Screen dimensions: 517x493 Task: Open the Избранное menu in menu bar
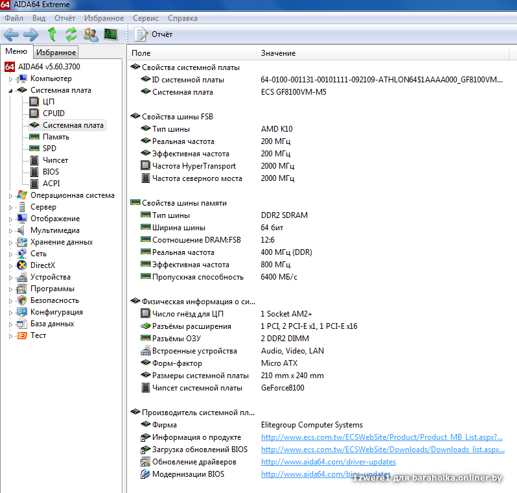tap(104, 18)
